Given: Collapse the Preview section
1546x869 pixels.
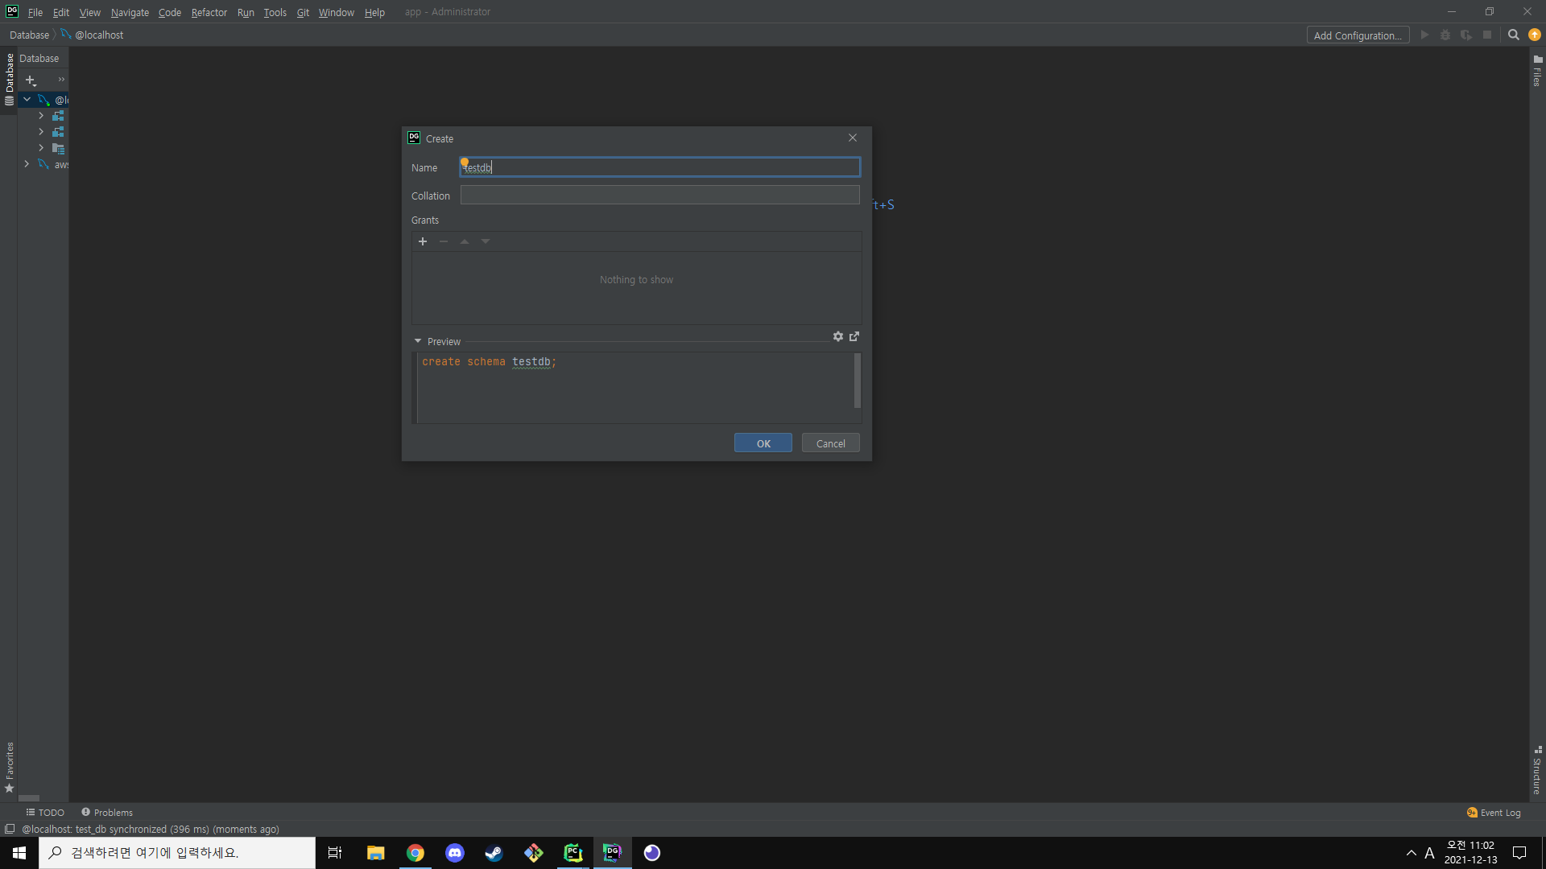Looking at the screenshot, I should (x=418, y=341).
